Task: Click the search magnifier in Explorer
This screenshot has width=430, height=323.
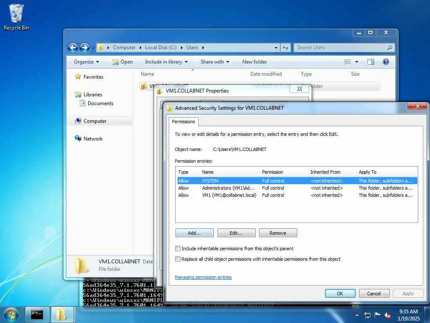Action: tap(390, 48)
